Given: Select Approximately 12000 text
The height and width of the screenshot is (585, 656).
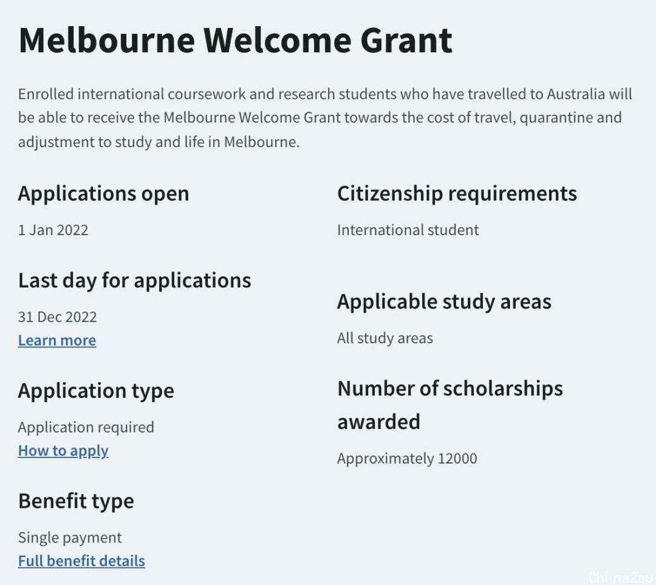Looking at the screenshot, I should (x=407, y=459).
